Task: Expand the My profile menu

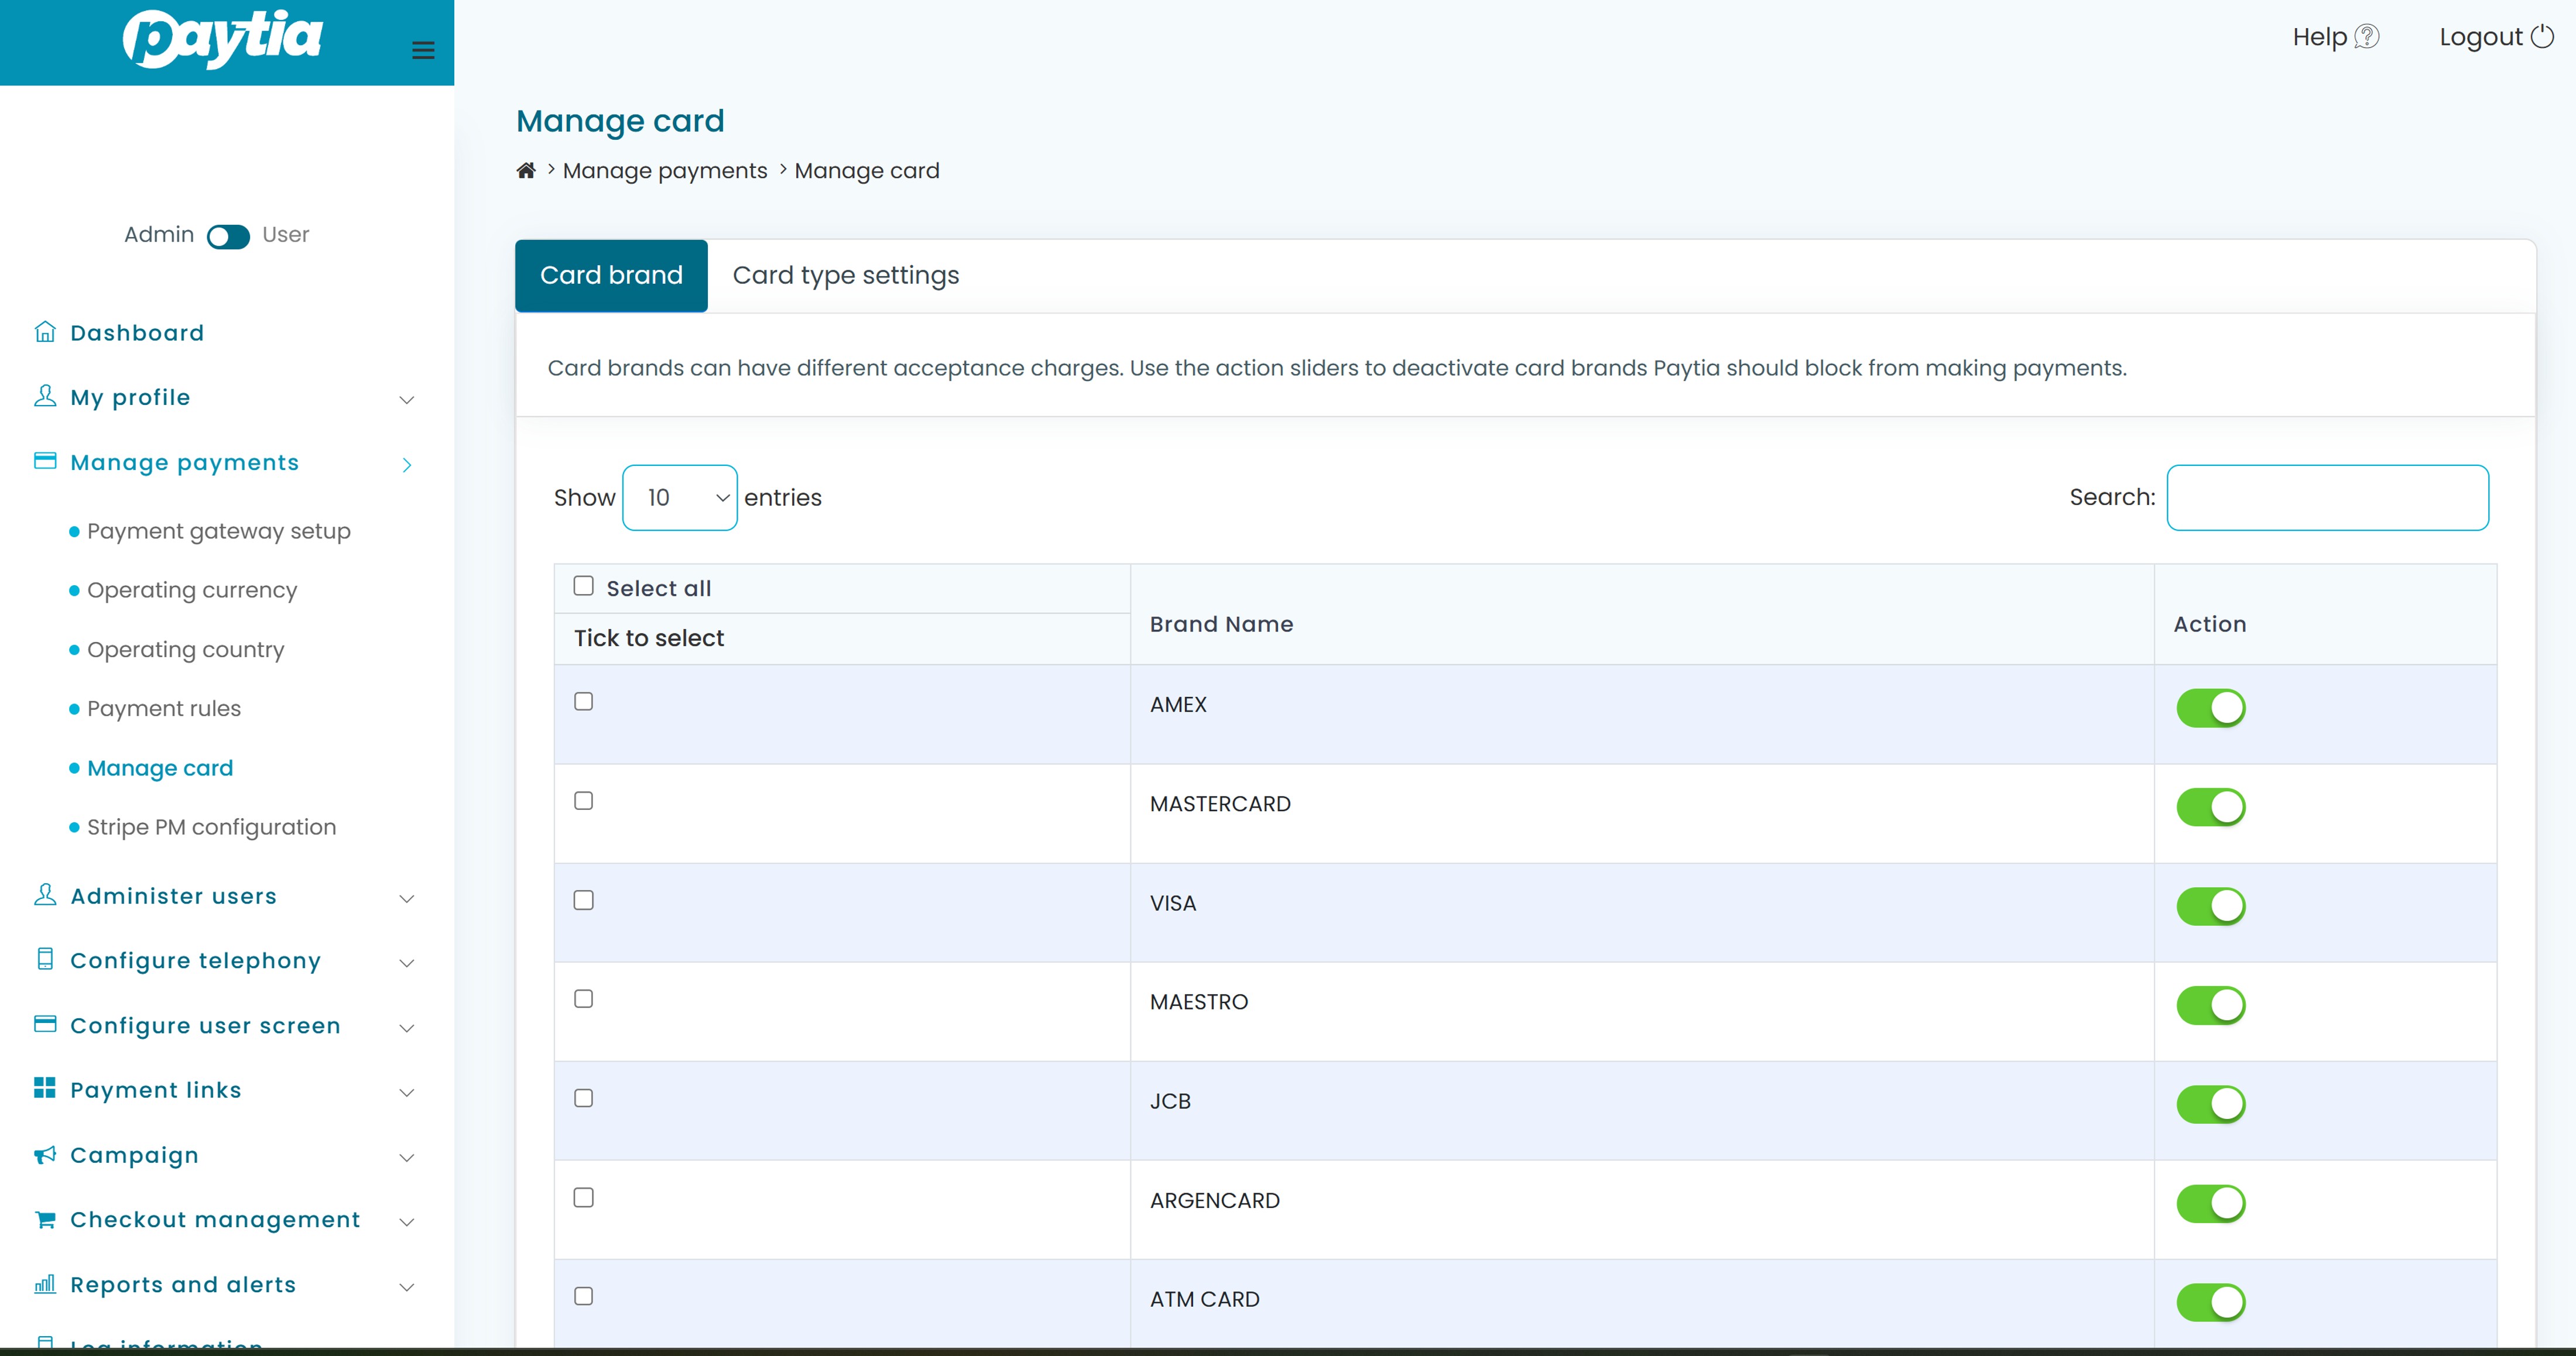Action: (x=130, y=397)
